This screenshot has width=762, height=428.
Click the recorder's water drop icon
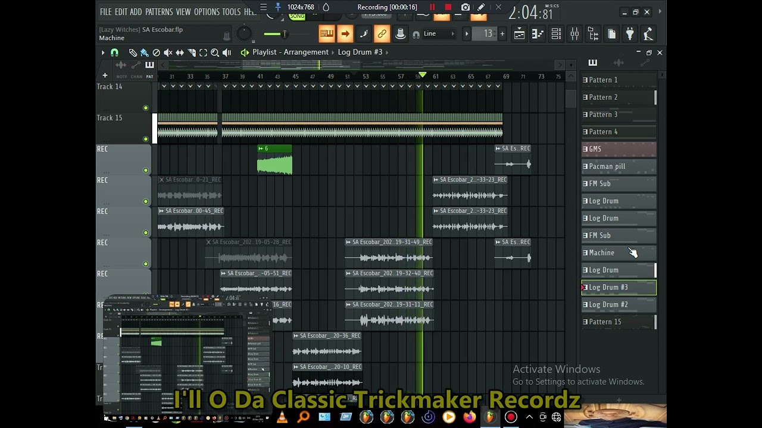[326, 7]
